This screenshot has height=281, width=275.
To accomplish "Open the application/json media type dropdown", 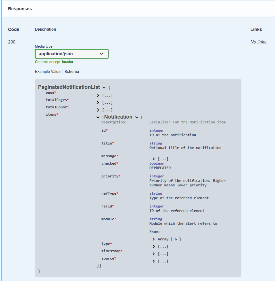I will pyautogui.click(x=72, y=54).
